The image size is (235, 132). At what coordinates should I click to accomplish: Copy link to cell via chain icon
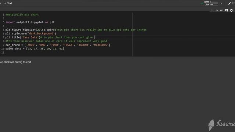tap(222, 10)
